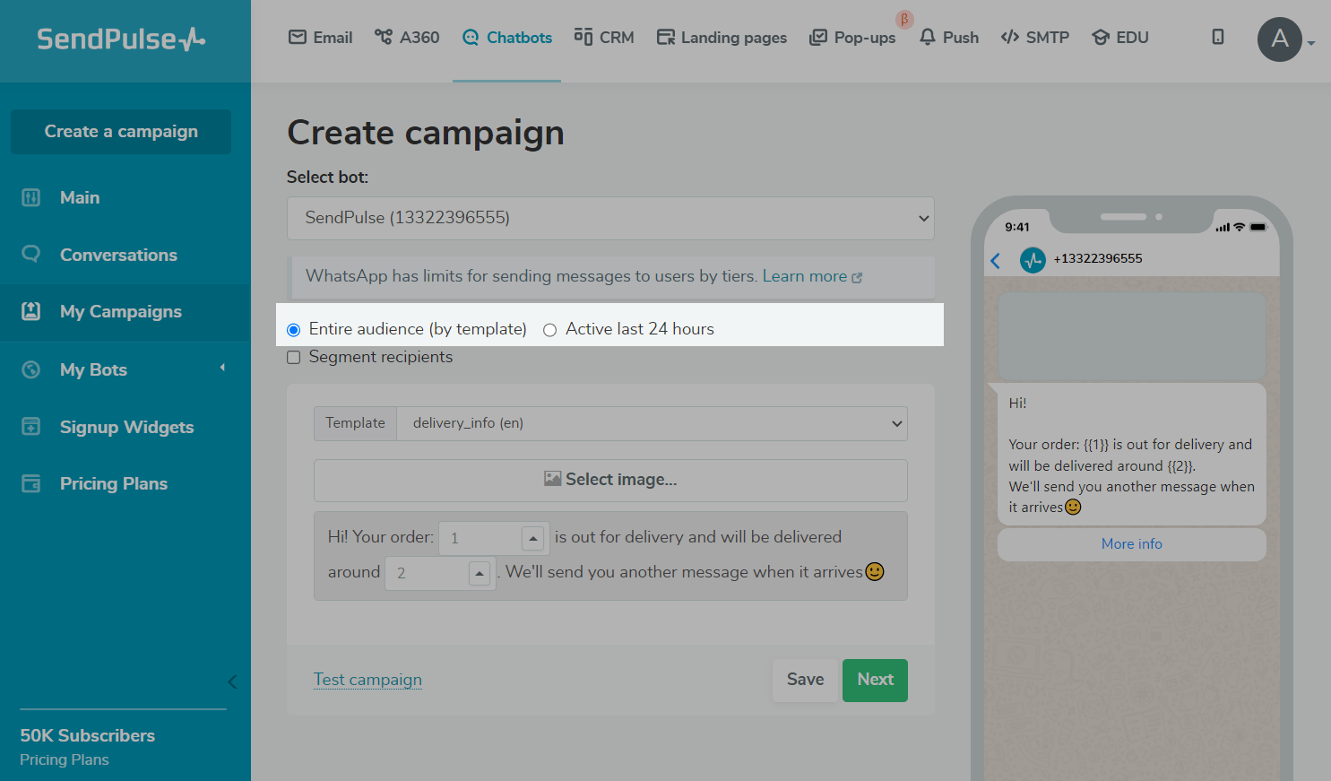This screenshot has width=1331, height=781.
Task: Click the back arrow in phone preview
Action: pos(995,261)
